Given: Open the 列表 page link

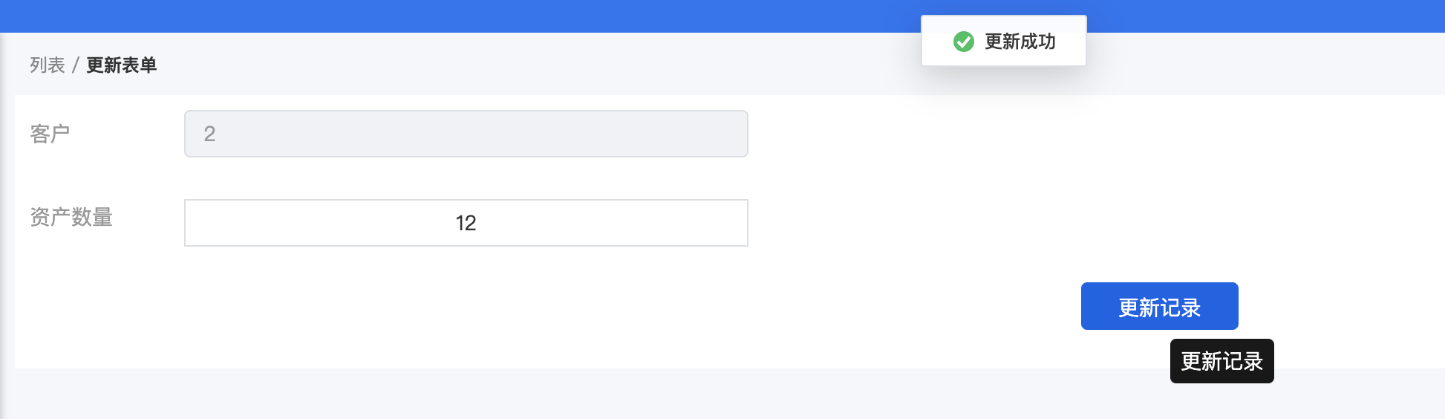Looking at the screenshot, I should click(x=48, y=65).
